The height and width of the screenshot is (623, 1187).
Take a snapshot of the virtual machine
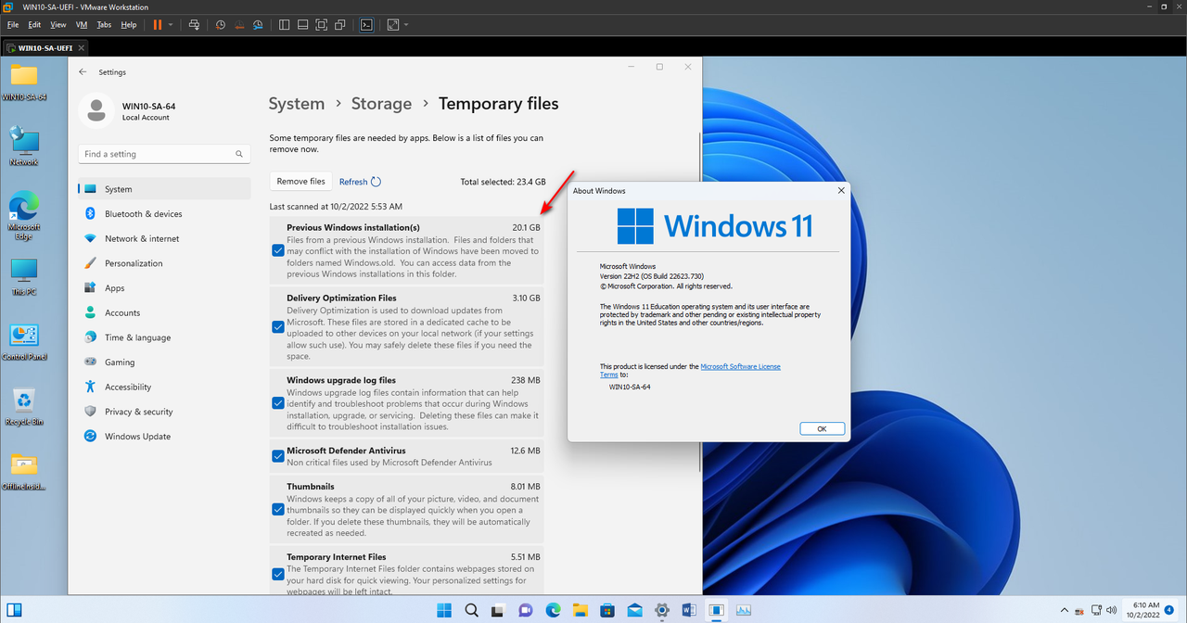tap(220, 24)
